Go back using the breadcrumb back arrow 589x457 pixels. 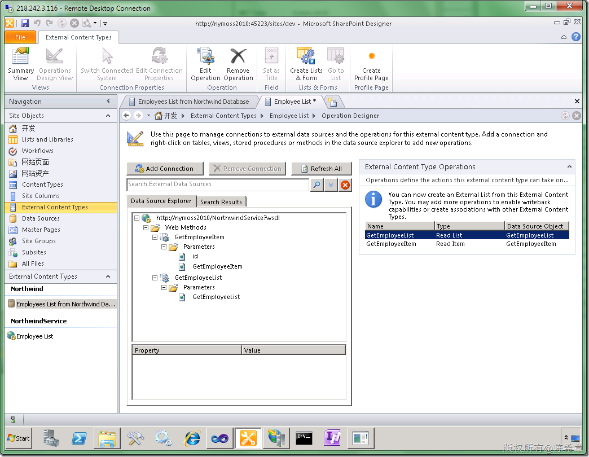point(126,116)
